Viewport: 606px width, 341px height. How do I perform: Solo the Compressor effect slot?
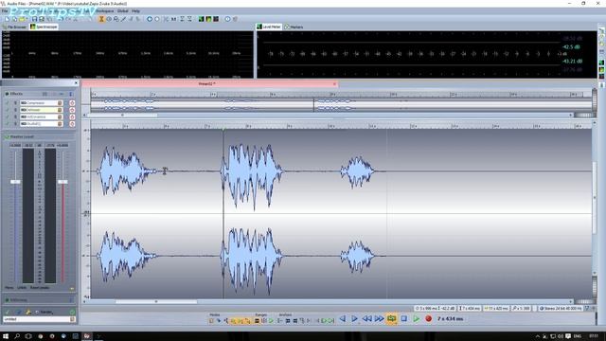click(15, 103)
